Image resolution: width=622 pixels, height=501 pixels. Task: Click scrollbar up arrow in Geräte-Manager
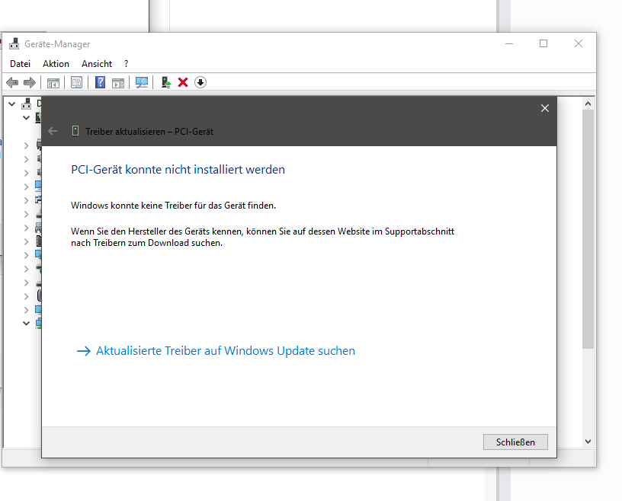click(x=588, y=104)
